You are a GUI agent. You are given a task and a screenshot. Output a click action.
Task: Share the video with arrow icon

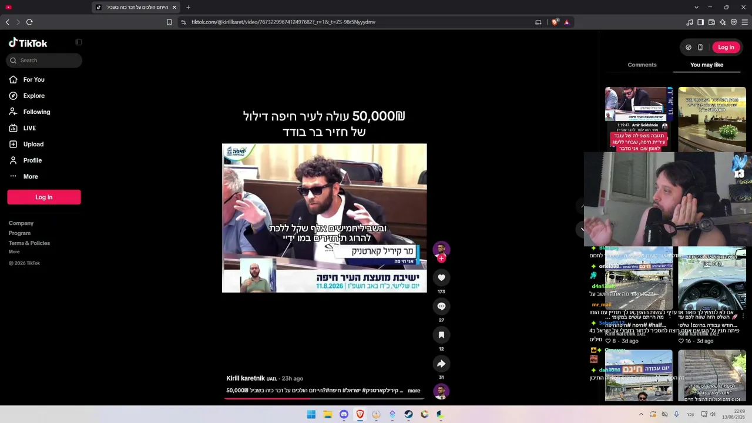coord(441,364)
